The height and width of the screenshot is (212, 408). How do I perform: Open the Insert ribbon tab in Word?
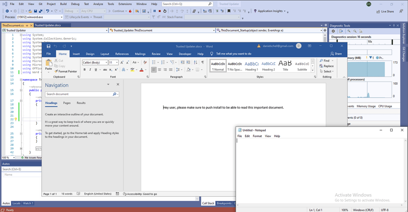(x=76, y=54)
